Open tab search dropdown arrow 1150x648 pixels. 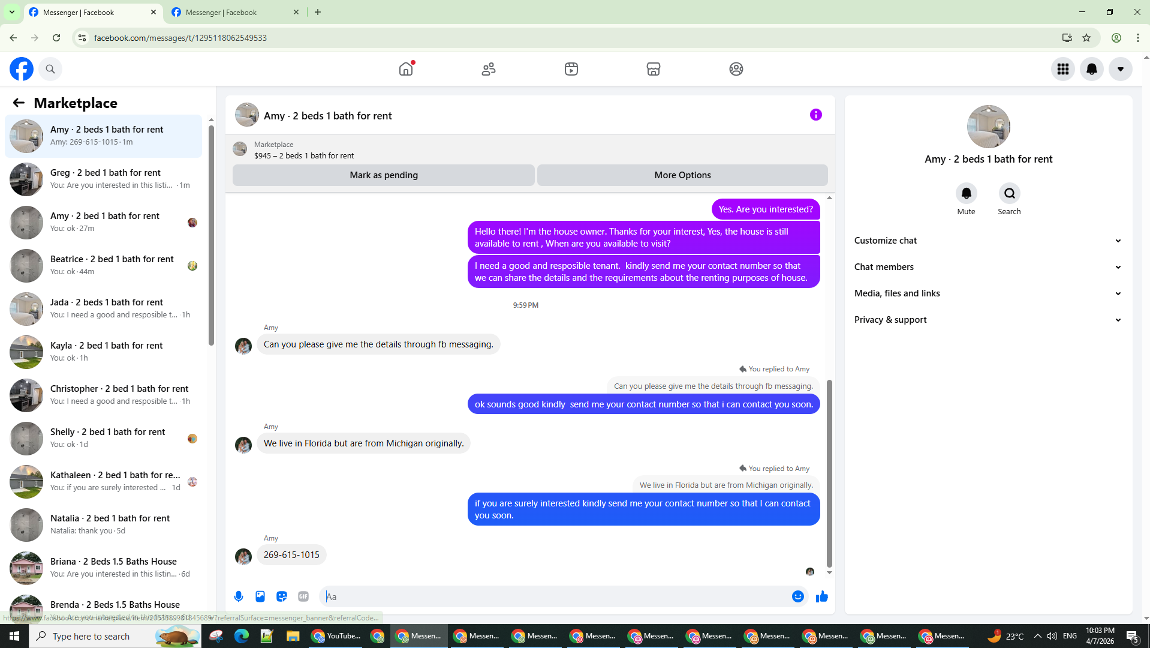click(x=12, y=12)
